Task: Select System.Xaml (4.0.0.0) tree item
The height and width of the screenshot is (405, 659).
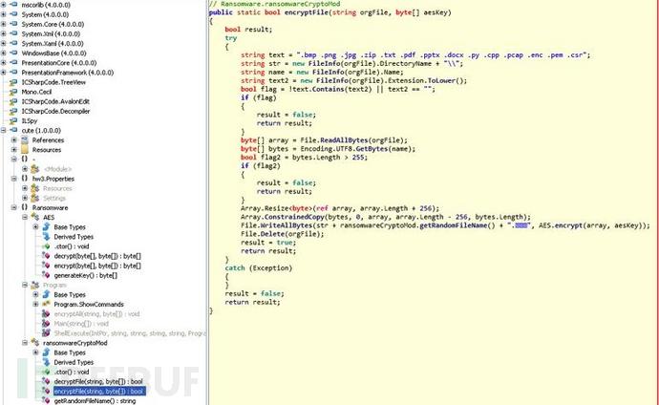Action: (x=53, y=43)
